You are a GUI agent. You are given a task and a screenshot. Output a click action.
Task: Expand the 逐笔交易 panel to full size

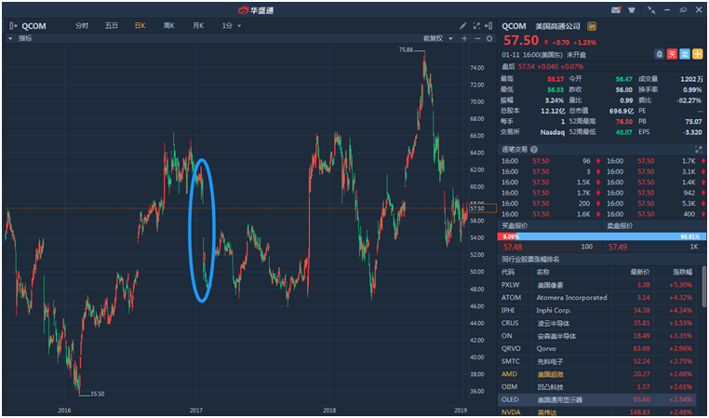698,149
